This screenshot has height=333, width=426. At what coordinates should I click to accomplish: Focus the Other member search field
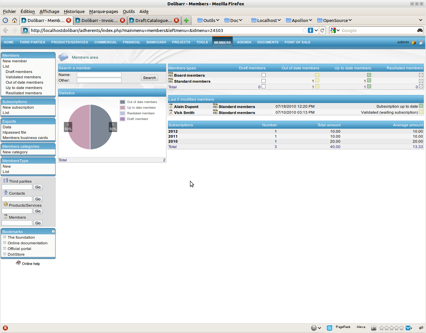[x=99, y=80]
